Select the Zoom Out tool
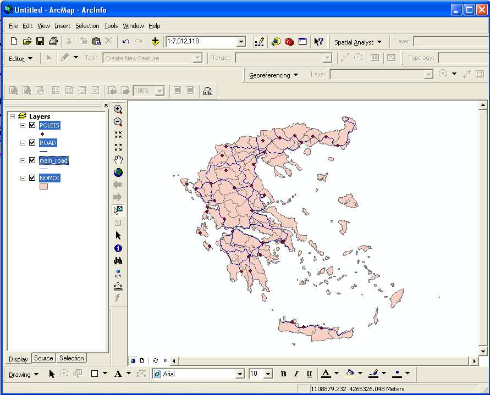This screenshot has width=490, height=395. tap(118, 122)
